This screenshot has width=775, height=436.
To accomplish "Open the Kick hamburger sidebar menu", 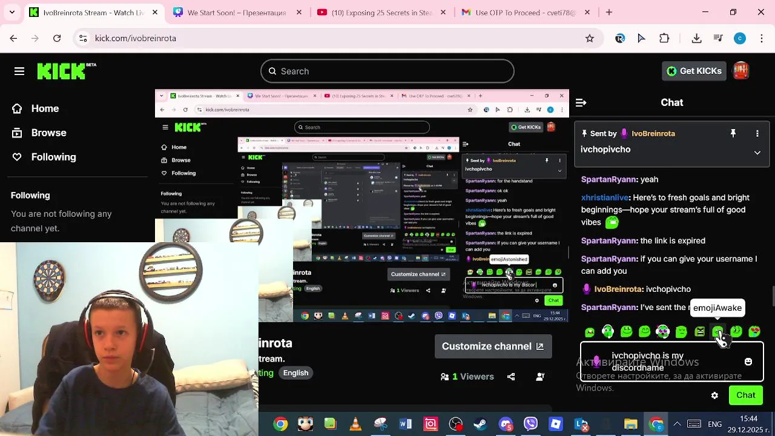I will [19, 71].
